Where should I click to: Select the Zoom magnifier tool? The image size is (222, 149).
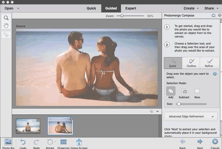(x=6, y=18)
